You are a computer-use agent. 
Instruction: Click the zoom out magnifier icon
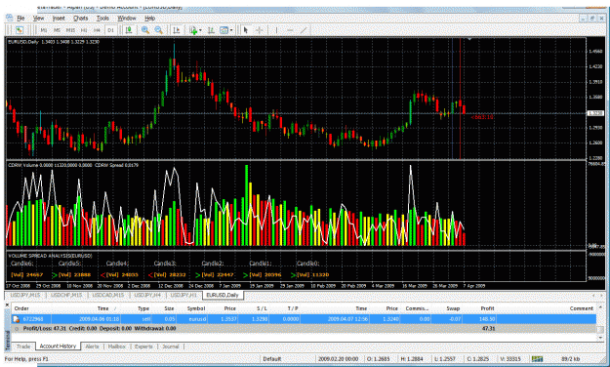coord(158,30)
